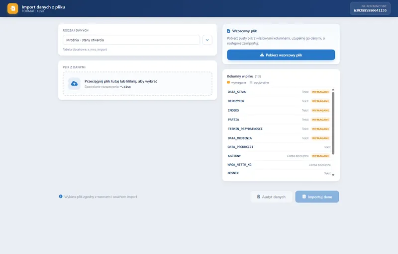The height and width of the screenshot is (254, 398).
Task: Select the WAGA_NETTO_KG column row
Action: pyautogui.click(x=279, y=165)
